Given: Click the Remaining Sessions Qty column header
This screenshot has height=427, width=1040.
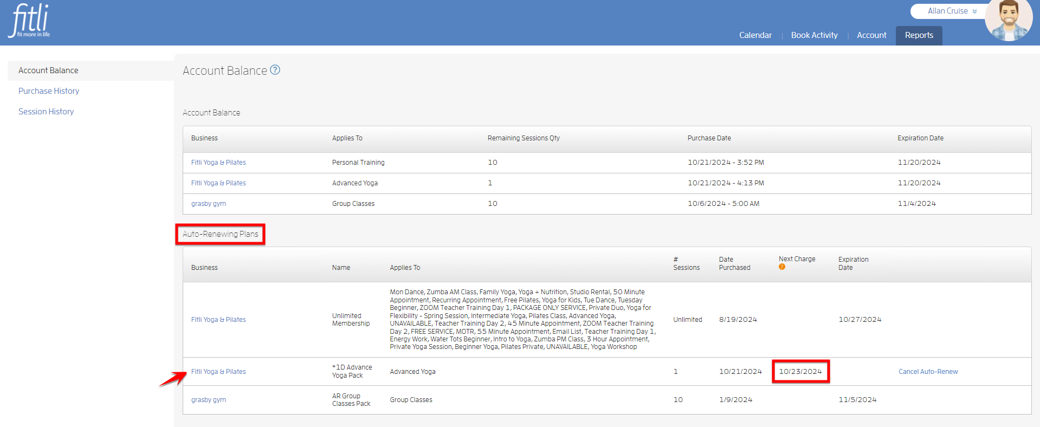Looking at the screenshot, I should pos(524,138).
